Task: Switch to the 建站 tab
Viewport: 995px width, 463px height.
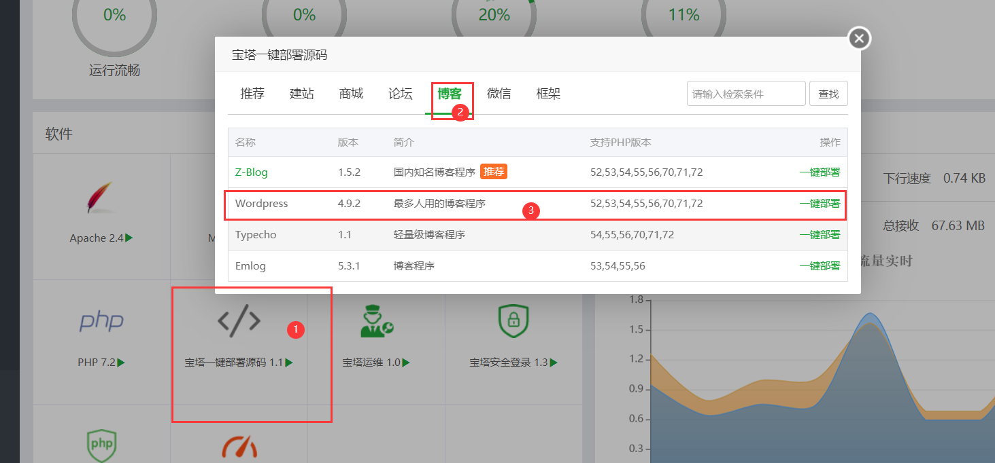Action: (x=302, y=94)
